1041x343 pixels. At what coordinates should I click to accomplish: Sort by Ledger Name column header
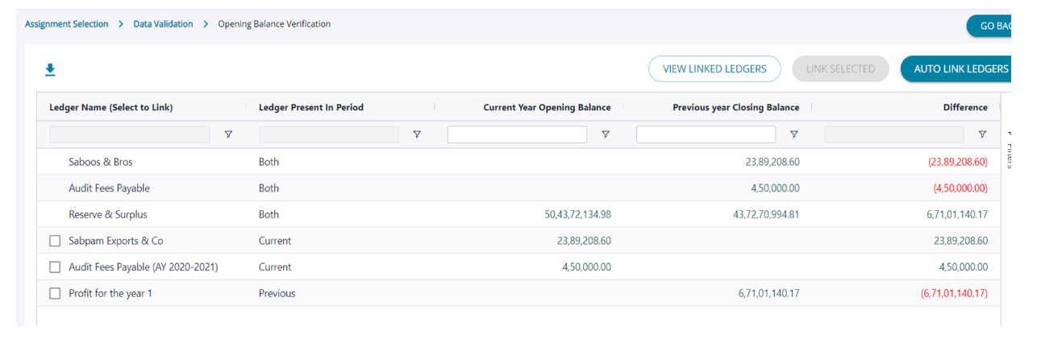pyautogui.click(x=111, y=107)
